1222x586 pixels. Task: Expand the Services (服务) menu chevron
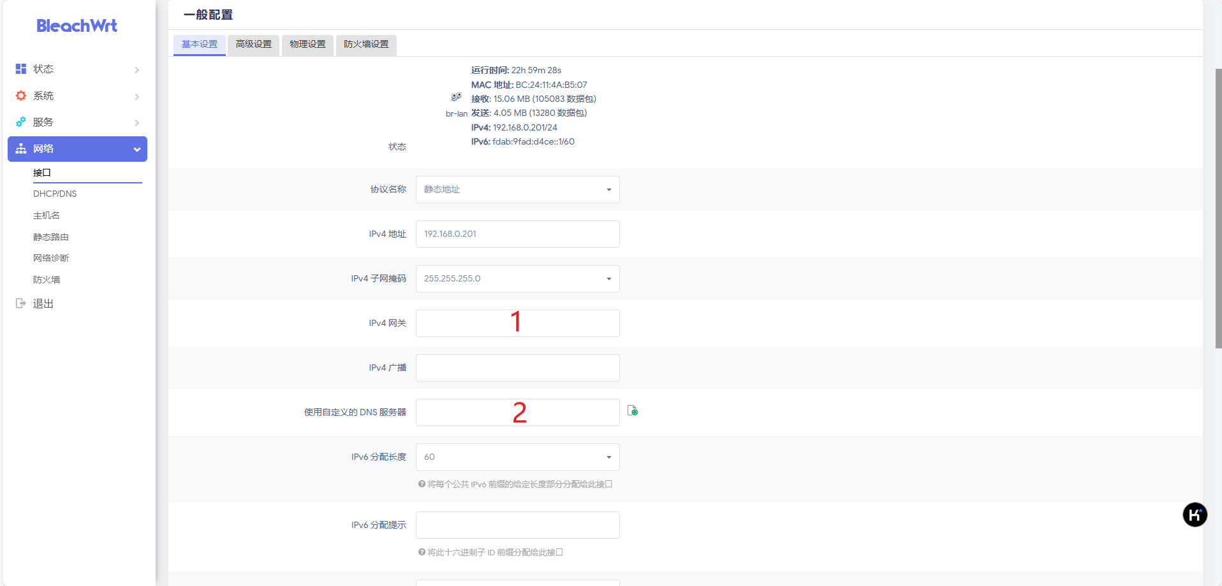136,122
